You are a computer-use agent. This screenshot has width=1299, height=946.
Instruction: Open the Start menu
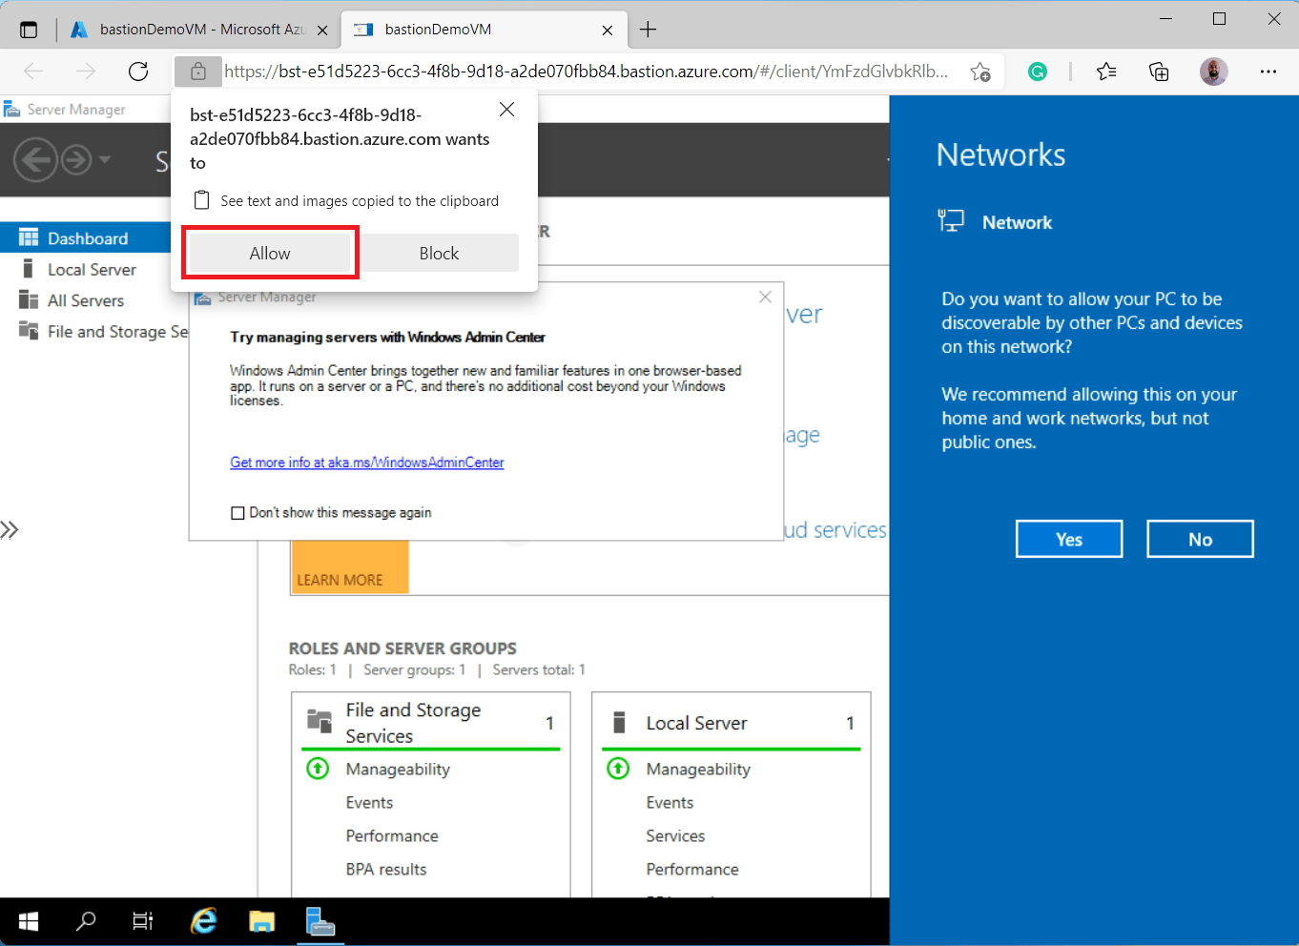(28, 921)
